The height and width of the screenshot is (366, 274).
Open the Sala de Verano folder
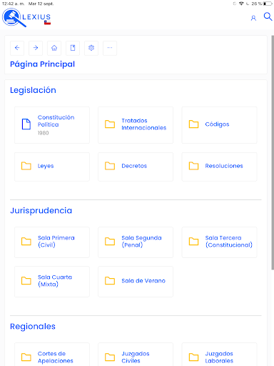136,282
